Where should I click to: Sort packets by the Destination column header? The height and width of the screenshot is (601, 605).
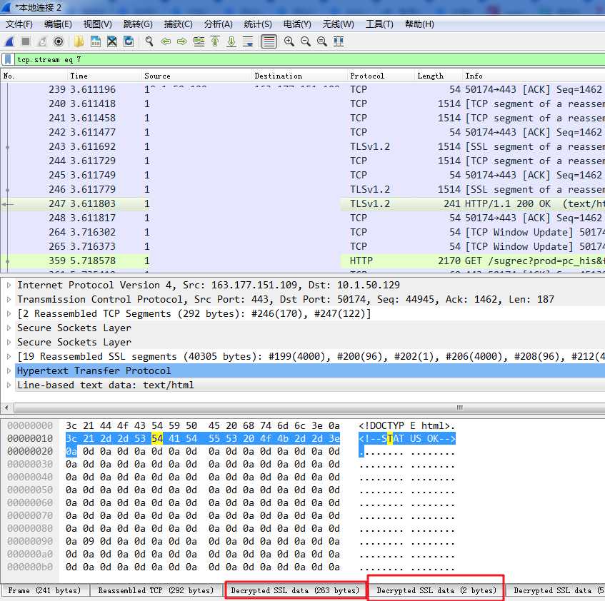point(299,76)
